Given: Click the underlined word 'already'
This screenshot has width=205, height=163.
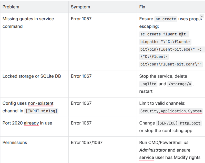Looking at the screenshot, I should click(x=31, y=123).
